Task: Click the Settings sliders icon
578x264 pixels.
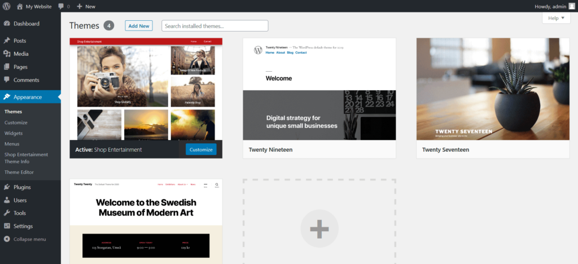Action: (x=7, y=226)
